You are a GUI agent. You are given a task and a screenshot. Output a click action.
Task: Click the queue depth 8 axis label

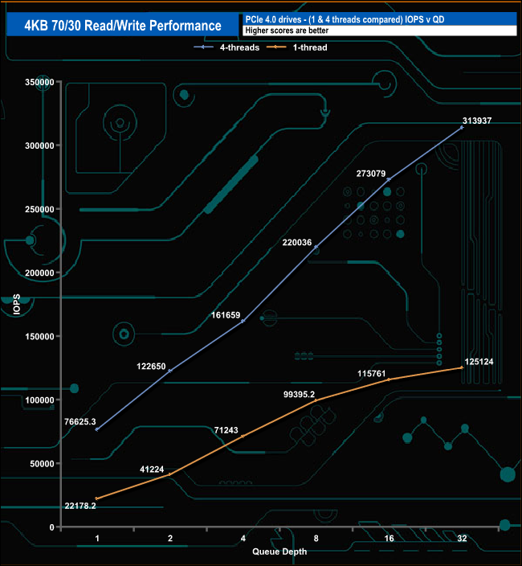pos(316,539)
